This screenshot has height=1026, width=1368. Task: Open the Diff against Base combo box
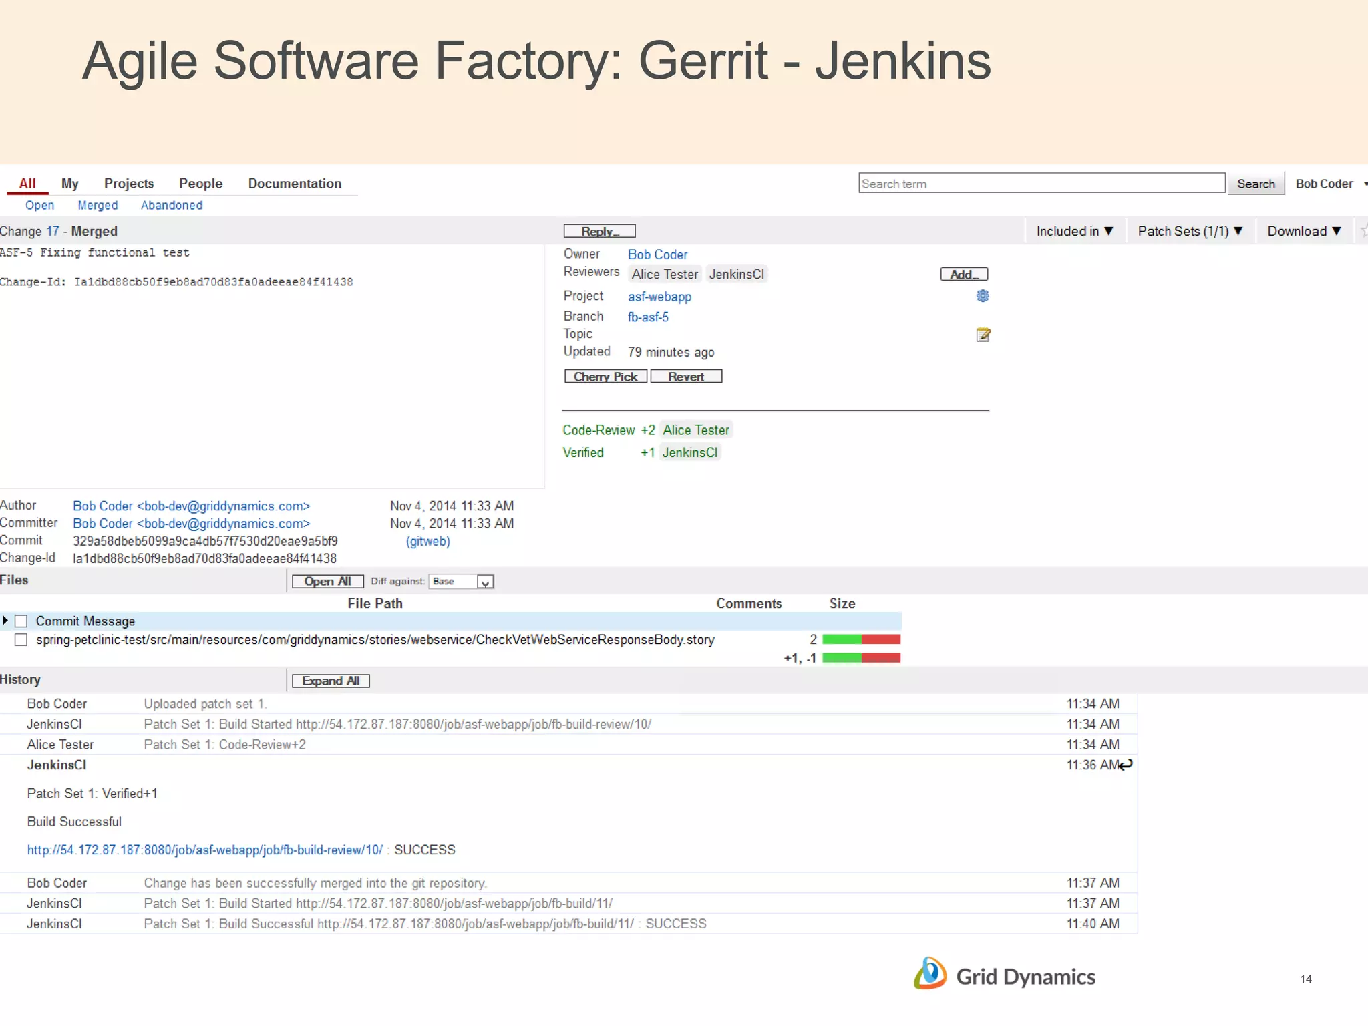[x=461, y=582]
